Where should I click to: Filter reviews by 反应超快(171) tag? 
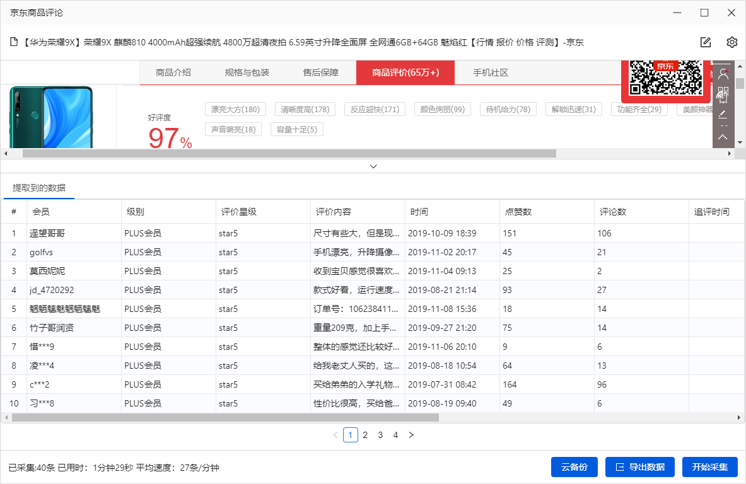pyautogui.click(x=375, y=110)
